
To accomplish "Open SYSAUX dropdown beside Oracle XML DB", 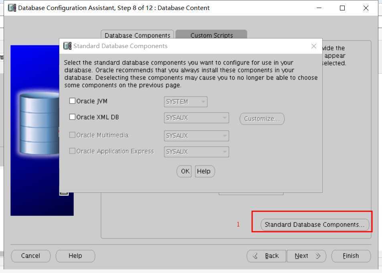I will pos(196,118).
